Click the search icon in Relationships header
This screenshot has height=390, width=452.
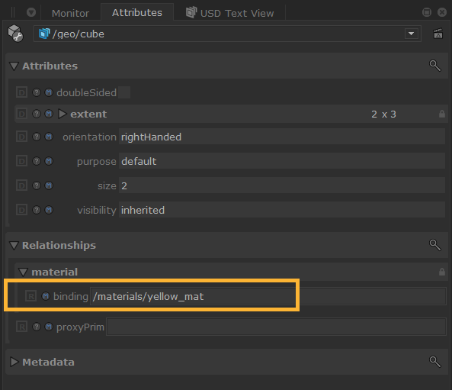[x=435, y=245]
